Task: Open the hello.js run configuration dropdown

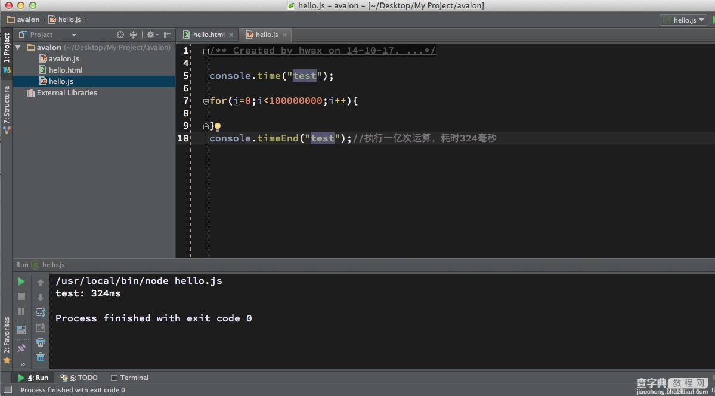Action: pyautogui.click(x=683, y=20)
